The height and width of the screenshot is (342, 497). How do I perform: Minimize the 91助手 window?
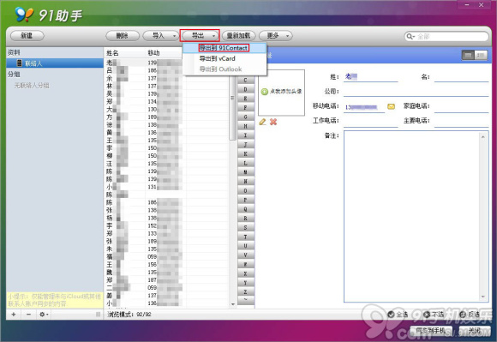467,5
